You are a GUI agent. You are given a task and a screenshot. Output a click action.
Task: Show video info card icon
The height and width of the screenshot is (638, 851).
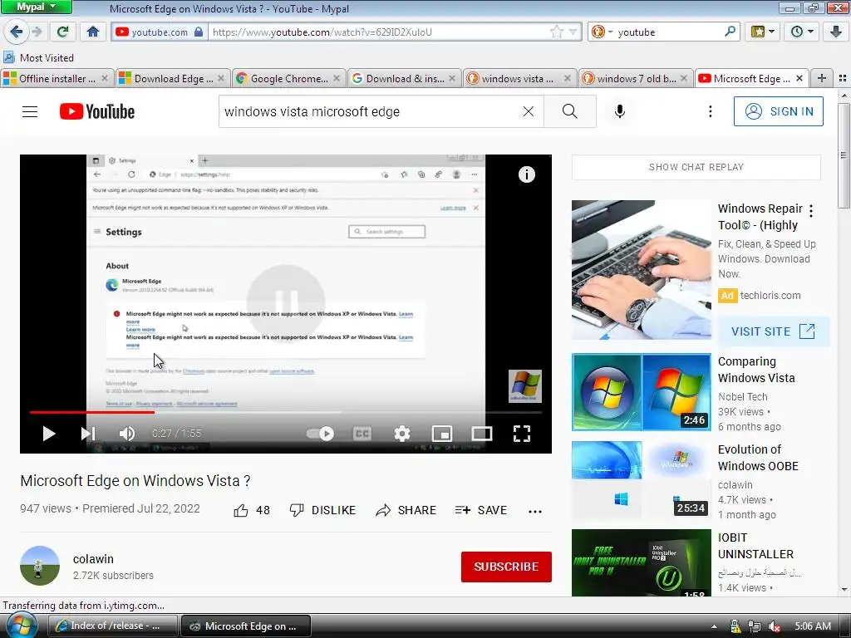526,174
